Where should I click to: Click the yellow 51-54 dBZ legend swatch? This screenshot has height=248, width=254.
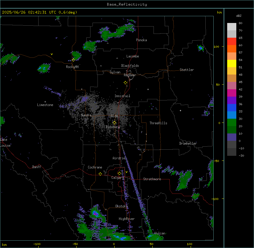pos(232,63)
